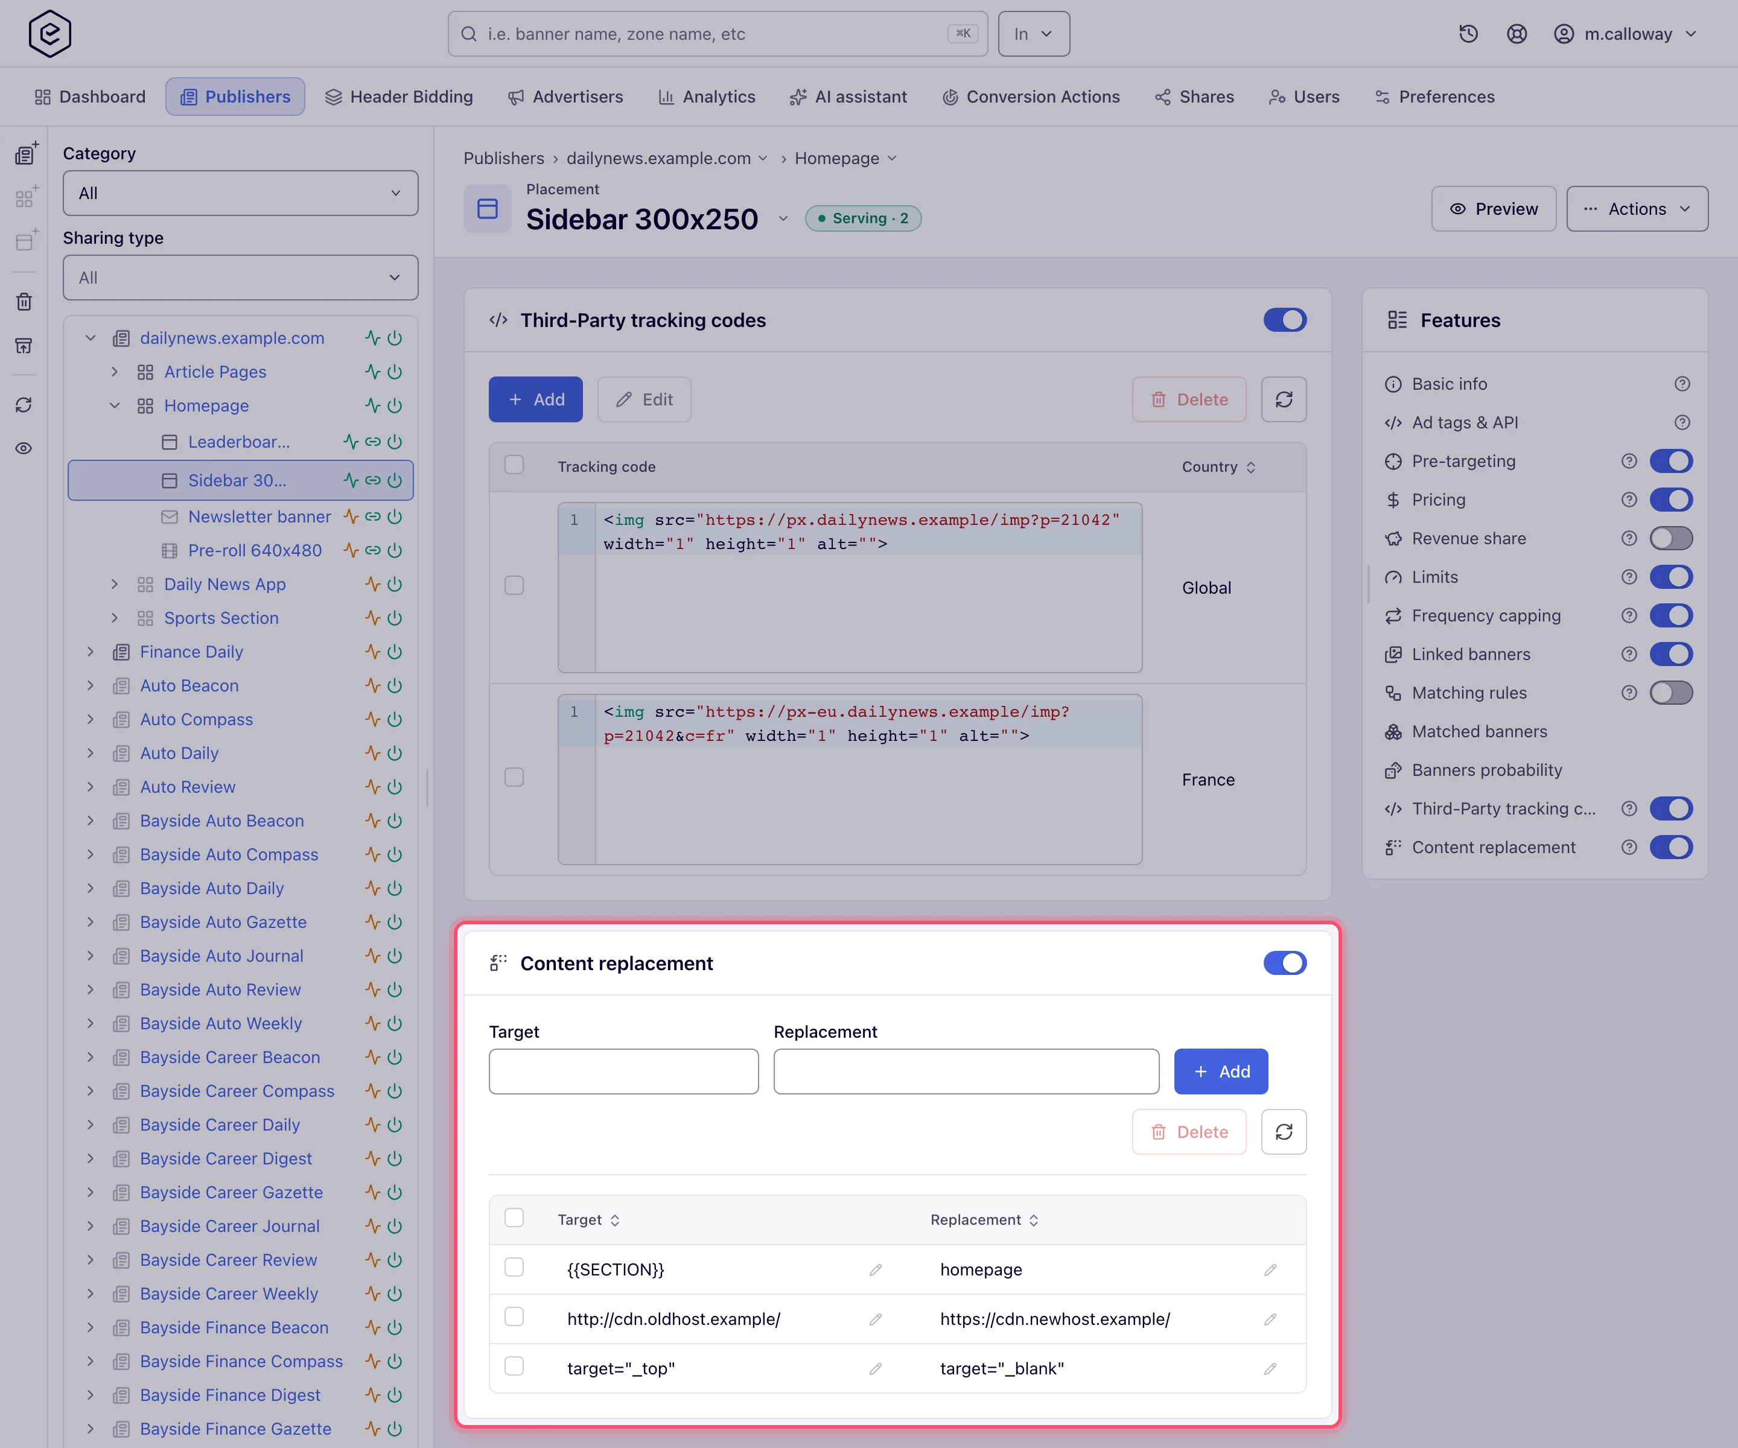This screenshot has width=1738, height=1448.
Task: Click Add in Third-Party tracking codes
Action: click(535, 399)
